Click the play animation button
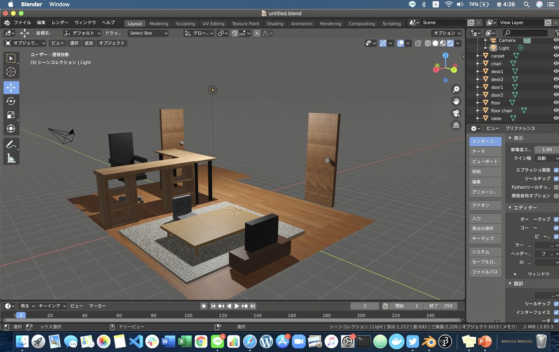The image size is (559, 352). [x=237, y=306]
